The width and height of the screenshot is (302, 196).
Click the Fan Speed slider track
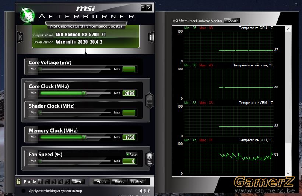tap(75, 161)
